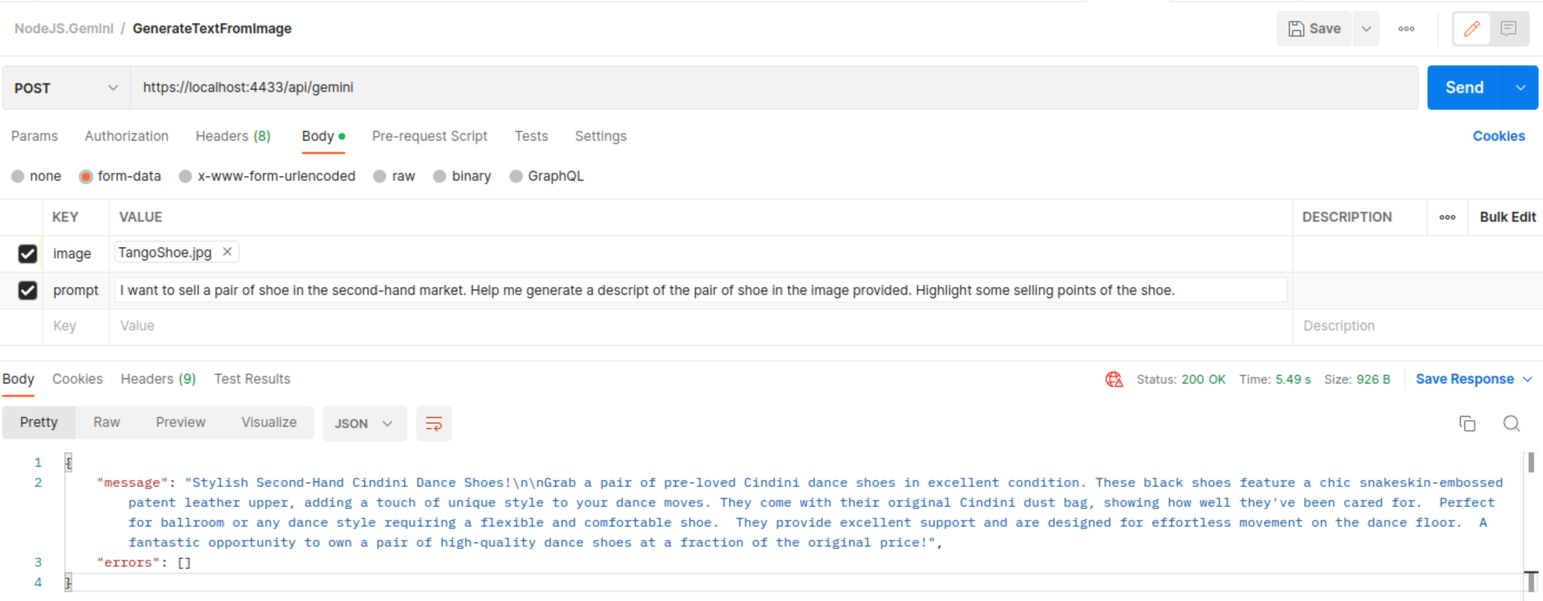This screenshot has height=601, width=1543.
Task: Open the Raw response view tab
Action: (107, 422)
